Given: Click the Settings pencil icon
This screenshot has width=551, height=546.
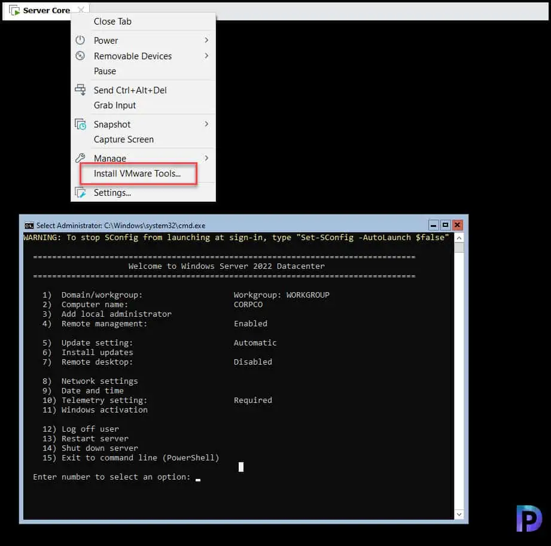Looking at the screenshot, I should coord(80,192).
